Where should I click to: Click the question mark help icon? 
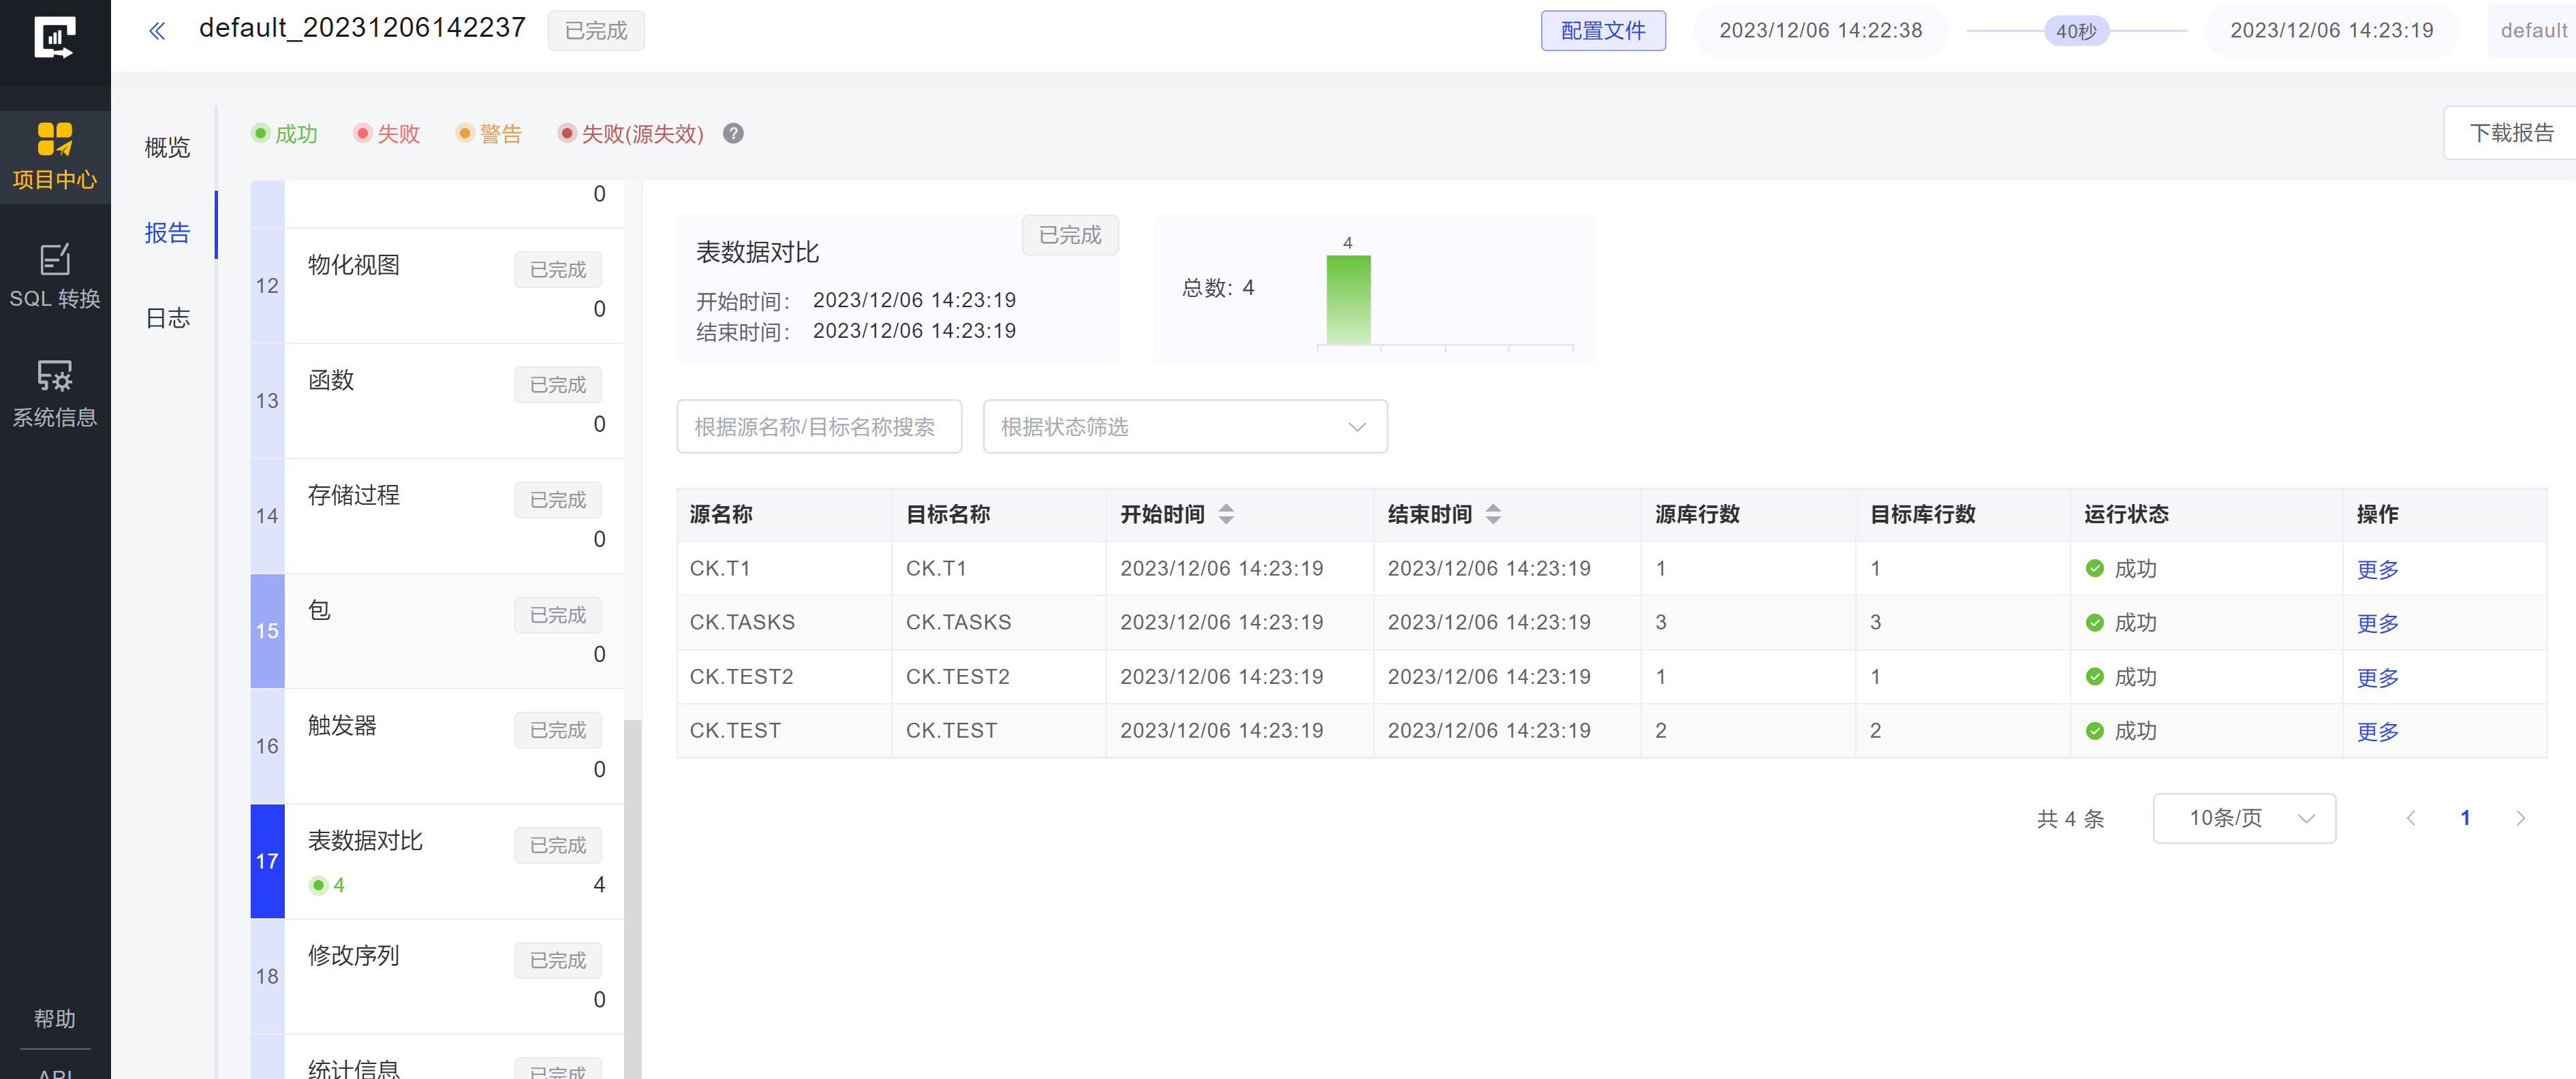[x=733, y=133]
